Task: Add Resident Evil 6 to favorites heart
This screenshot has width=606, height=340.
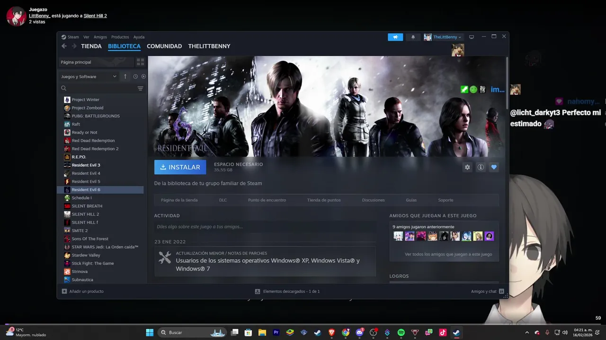Action: point(494,167)
